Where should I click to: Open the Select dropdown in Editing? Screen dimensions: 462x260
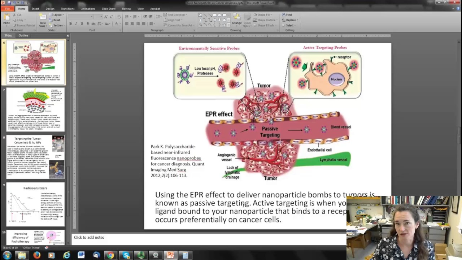click(289, 25)
